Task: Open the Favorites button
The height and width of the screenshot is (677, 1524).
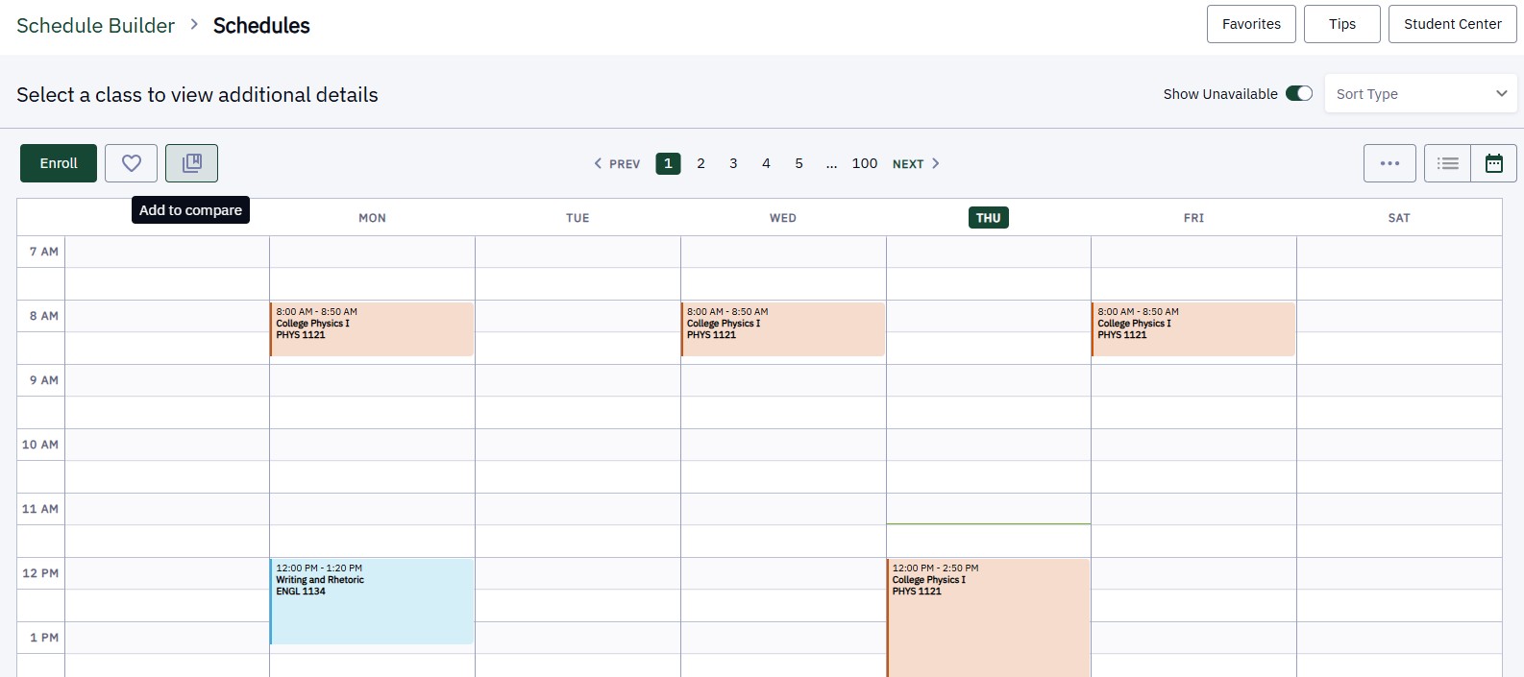Action: pos(1251,24)
